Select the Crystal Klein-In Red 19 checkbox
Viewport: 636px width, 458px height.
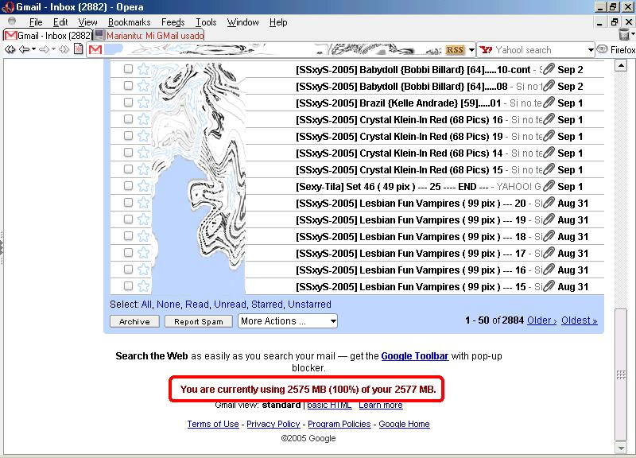click(128, 135)
